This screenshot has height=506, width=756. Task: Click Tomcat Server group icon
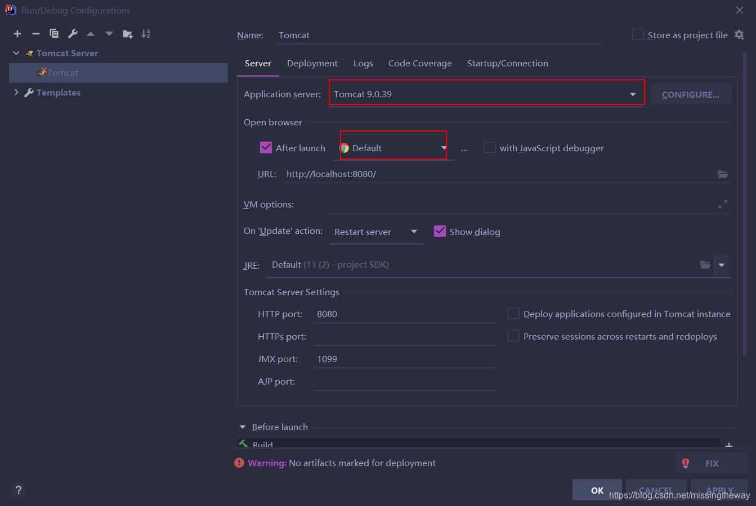click(29, 53)
